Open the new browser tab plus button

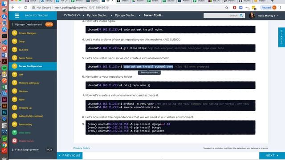click(272, 1)
